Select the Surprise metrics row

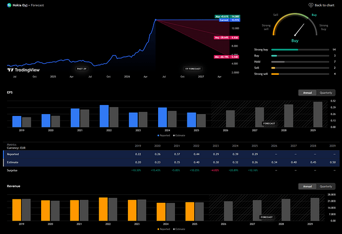click(171, 171)
